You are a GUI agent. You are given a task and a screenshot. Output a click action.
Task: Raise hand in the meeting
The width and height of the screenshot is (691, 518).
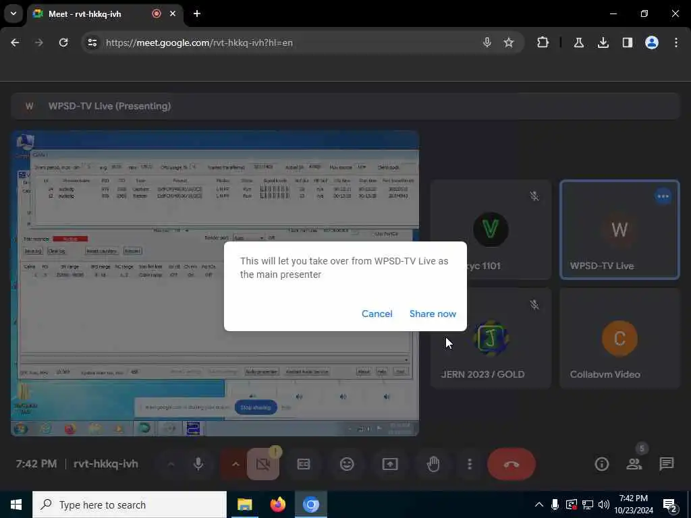pyautogui.click(x=433, y=464)
